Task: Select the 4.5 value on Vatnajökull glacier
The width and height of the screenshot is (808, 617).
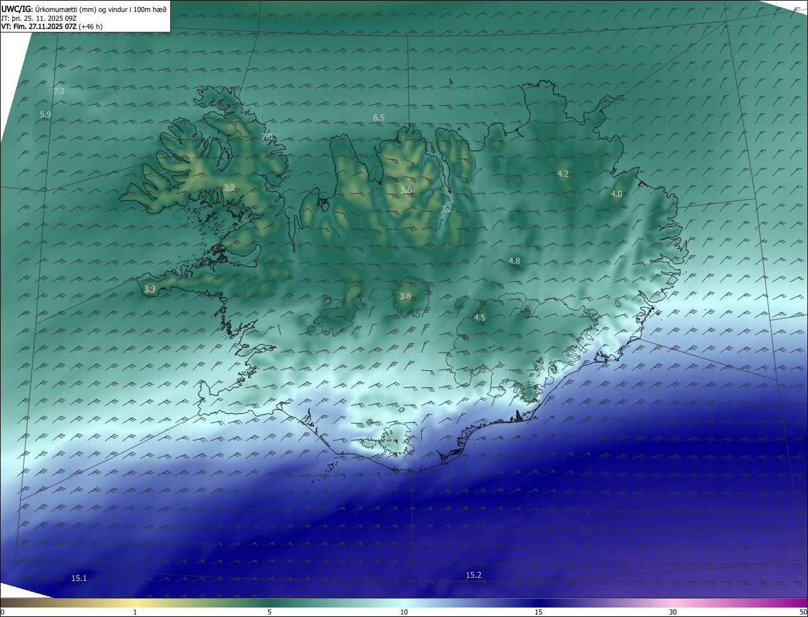Action: pos(480,318)
